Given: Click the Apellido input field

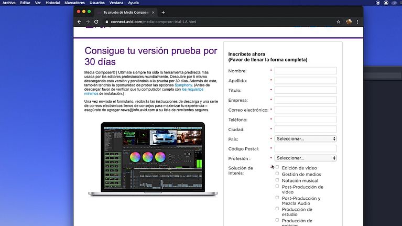Looking at the screenshot, I should pos(306,81).
